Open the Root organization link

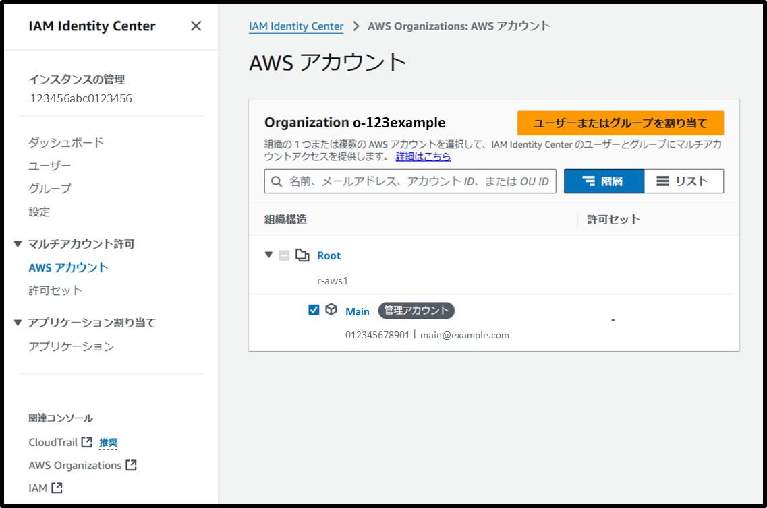tap(329, 255)
